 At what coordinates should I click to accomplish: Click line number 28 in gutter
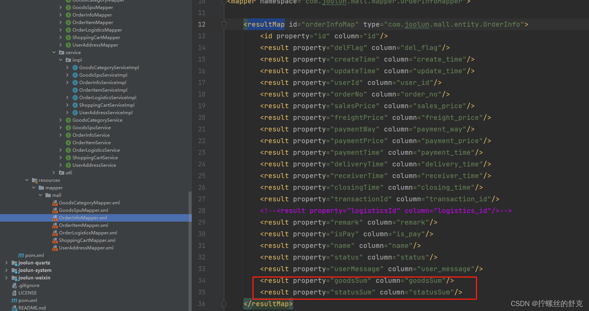point(202,211)
